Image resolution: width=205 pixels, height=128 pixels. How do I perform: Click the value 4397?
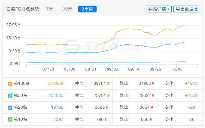point(58,119)
